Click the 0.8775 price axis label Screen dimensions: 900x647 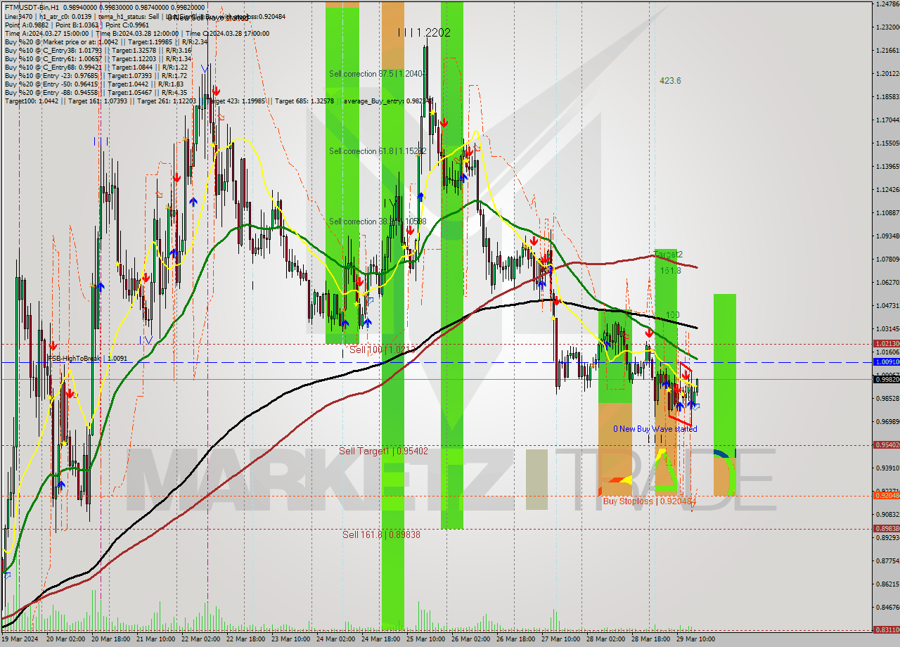tap(887, 560)
